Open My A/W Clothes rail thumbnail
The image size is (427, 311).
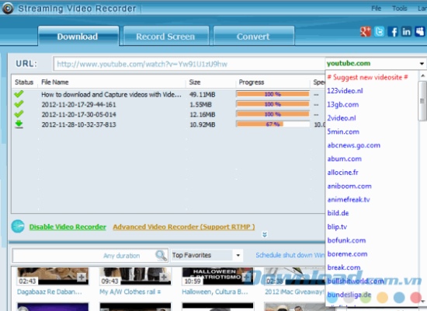(x=135, y=276)
